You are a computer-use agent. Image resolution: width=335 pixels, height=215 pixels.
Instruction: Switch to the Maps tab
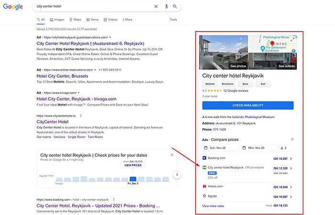(x=76, y=20)
